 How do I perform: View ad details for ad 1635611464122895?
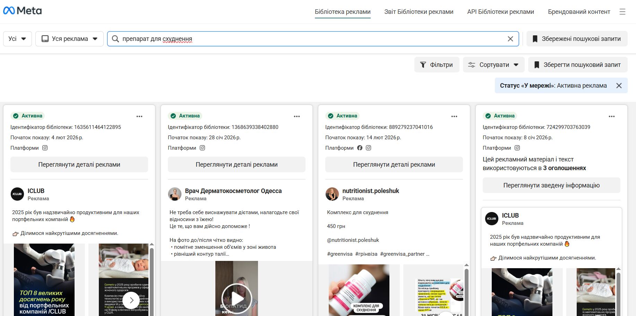79,165
